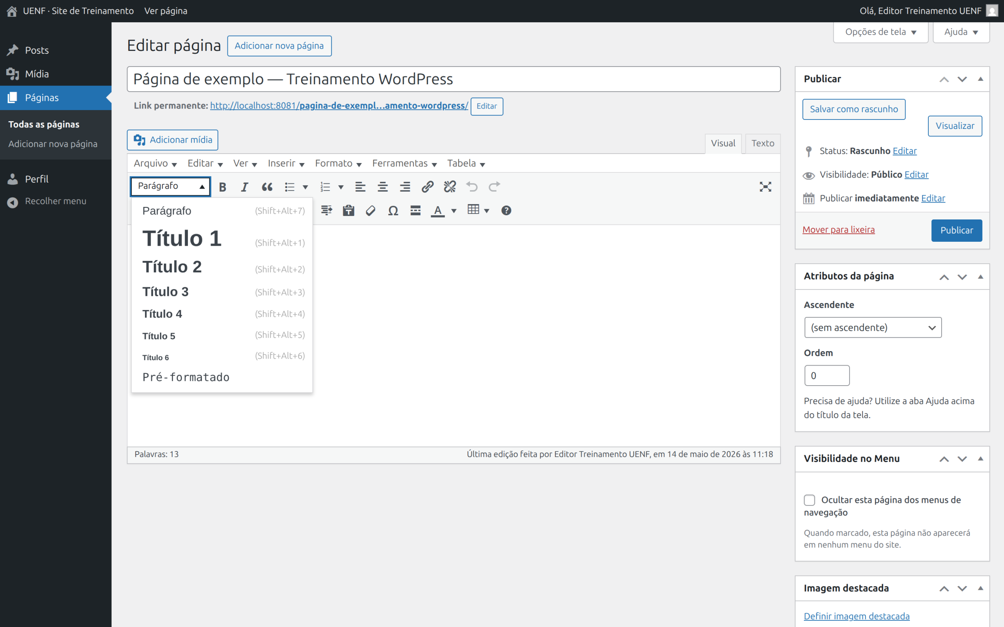Image resolution: width=1004 pixels, height=627 pixels.
Task: Collapse the Publicar panel toggle triangle
Action: pos(980,79)
